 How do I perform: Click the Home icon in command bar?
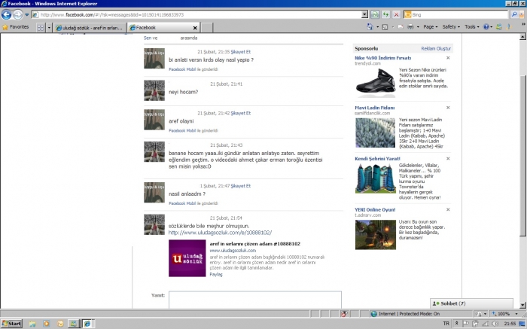[x=370, y=27]
